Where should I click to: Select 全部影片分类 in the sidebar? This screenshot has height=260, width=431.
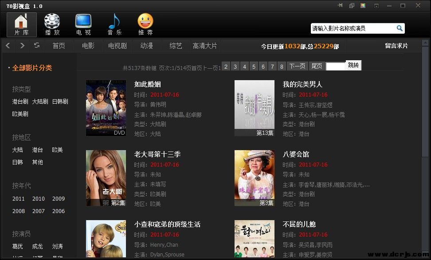[32, 68]
